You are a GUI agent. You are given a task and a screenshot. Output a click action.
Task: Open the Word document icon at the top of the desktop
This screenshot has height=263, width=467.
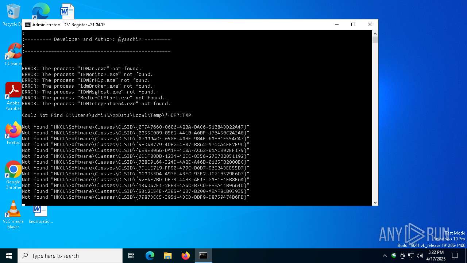click(x=67, y=11)
